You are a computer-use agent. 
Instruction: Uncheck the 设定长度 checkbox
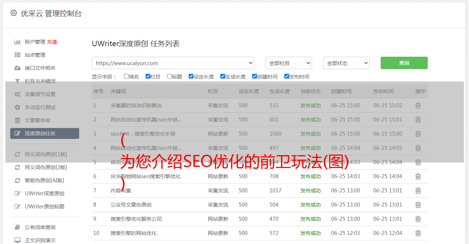click(x=191, y=76)
